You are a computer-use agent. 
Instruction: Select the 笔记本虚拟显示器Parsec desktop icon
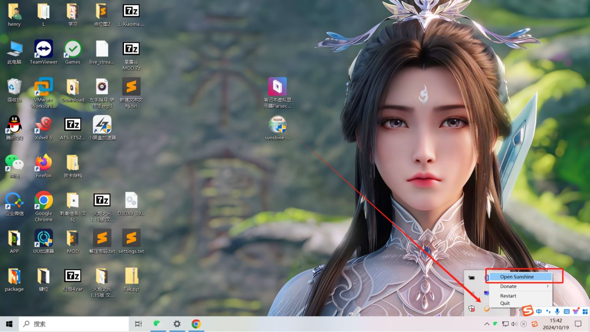pos(277,94)
